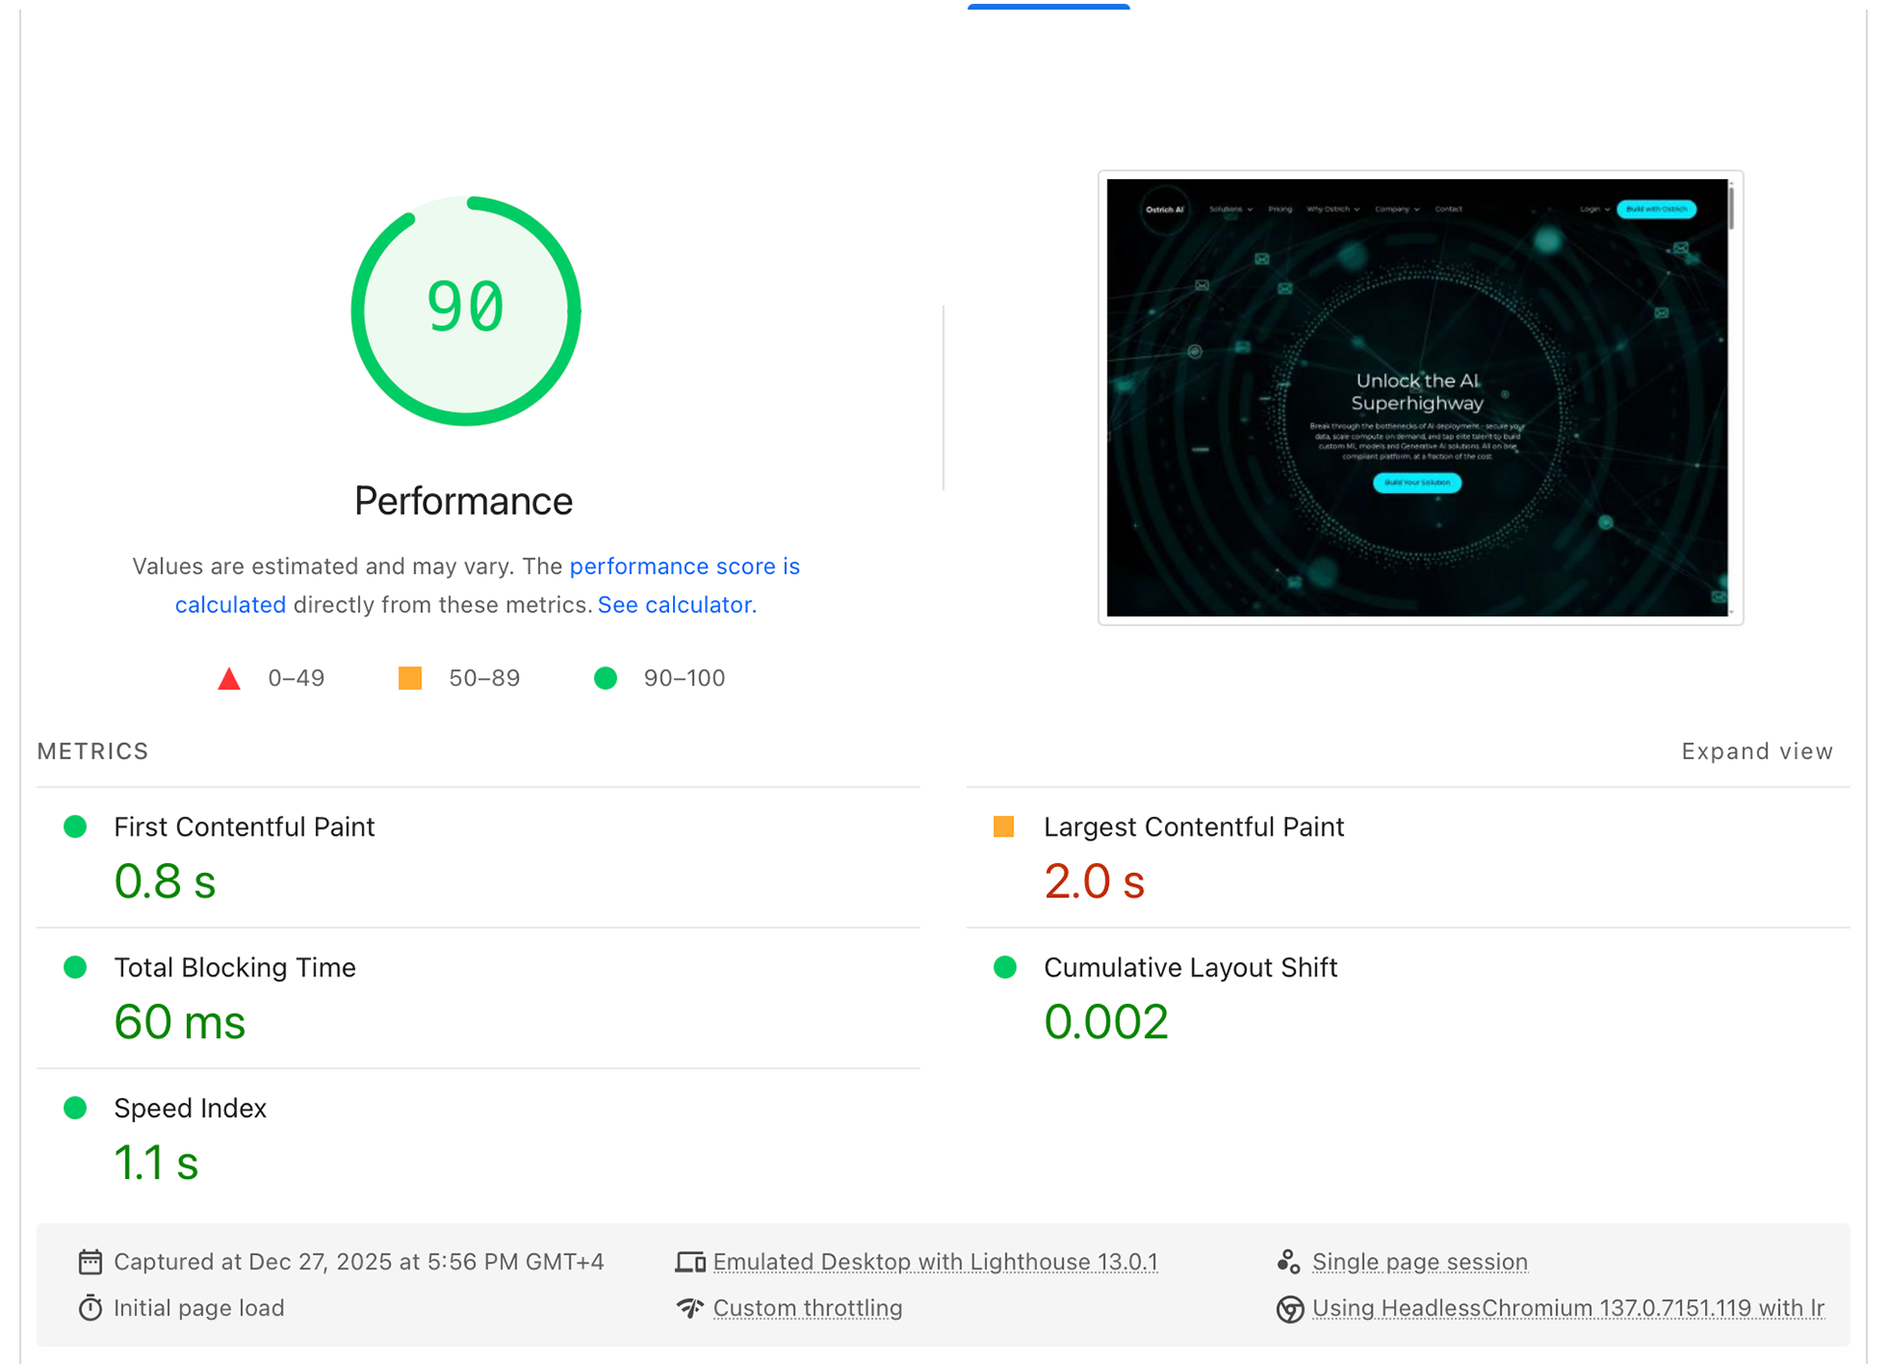
Task: Click the Chrome icon beside HeadlessChromium
Action: [1289, 1308]
